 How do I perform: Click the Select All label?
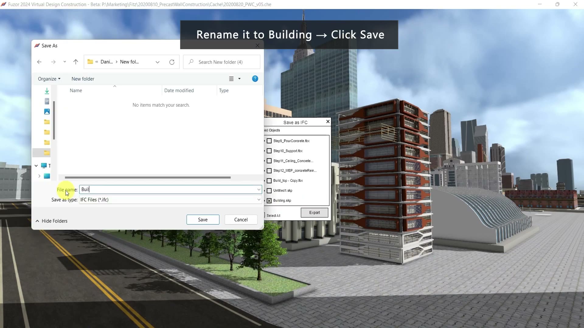coord(273,216)
